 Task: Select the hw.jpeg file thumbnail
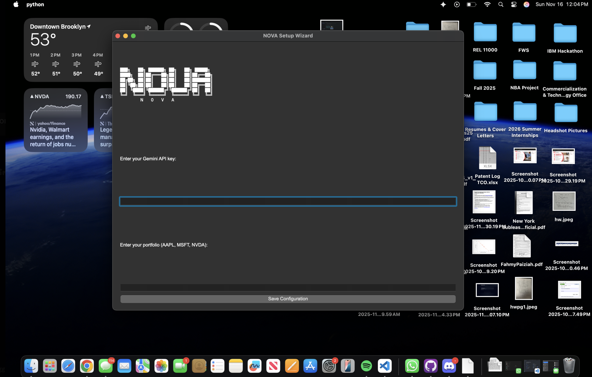tap(564, 201)
